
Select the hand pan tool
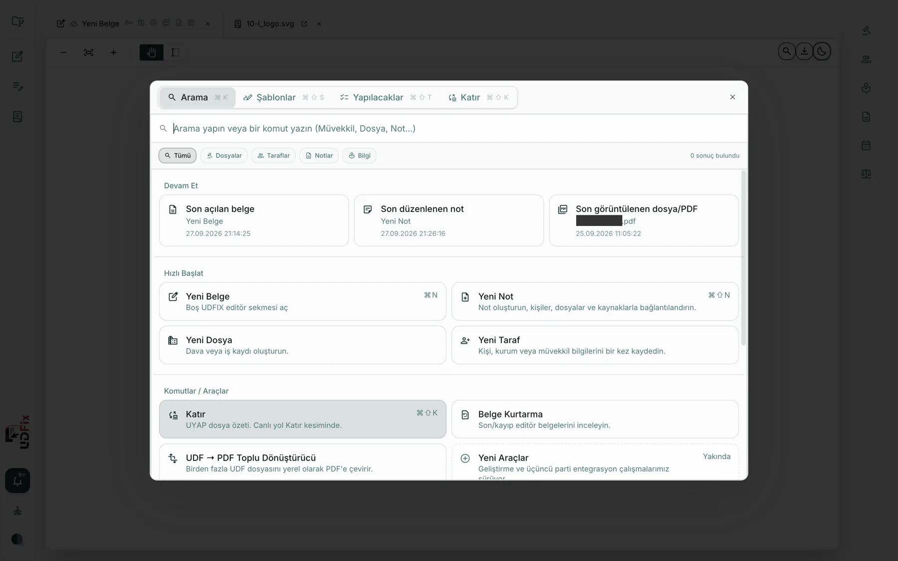[x=152, y=52]
